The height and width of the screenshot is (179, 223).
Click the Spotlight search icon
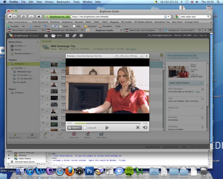(x=218, y=2)
